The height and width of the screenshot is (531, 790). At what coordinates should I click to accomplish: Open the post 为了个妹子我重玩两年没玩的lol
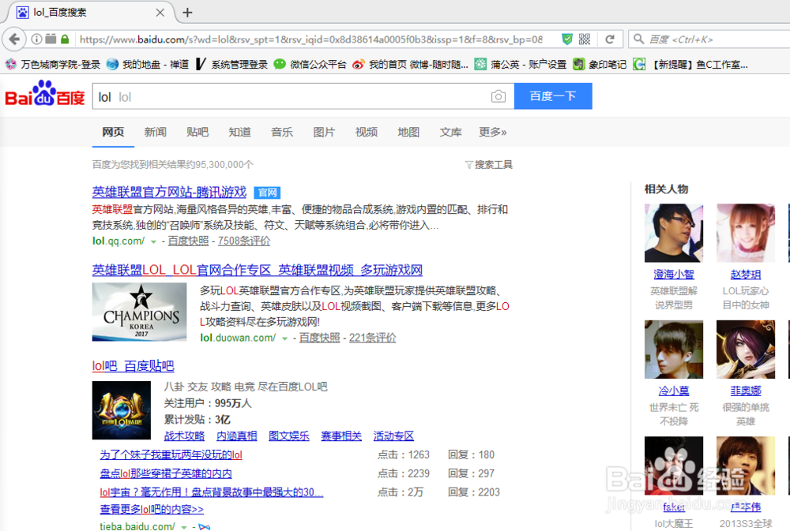171,455
